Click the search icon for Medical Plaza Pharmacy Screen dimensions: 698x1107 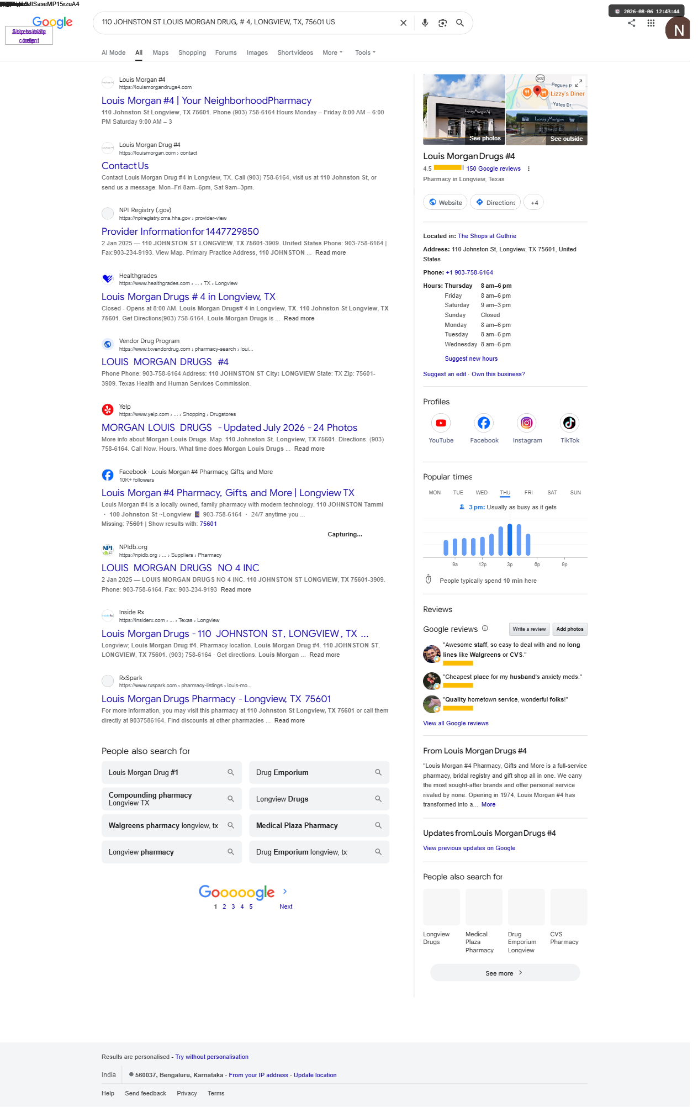point(378,825)
